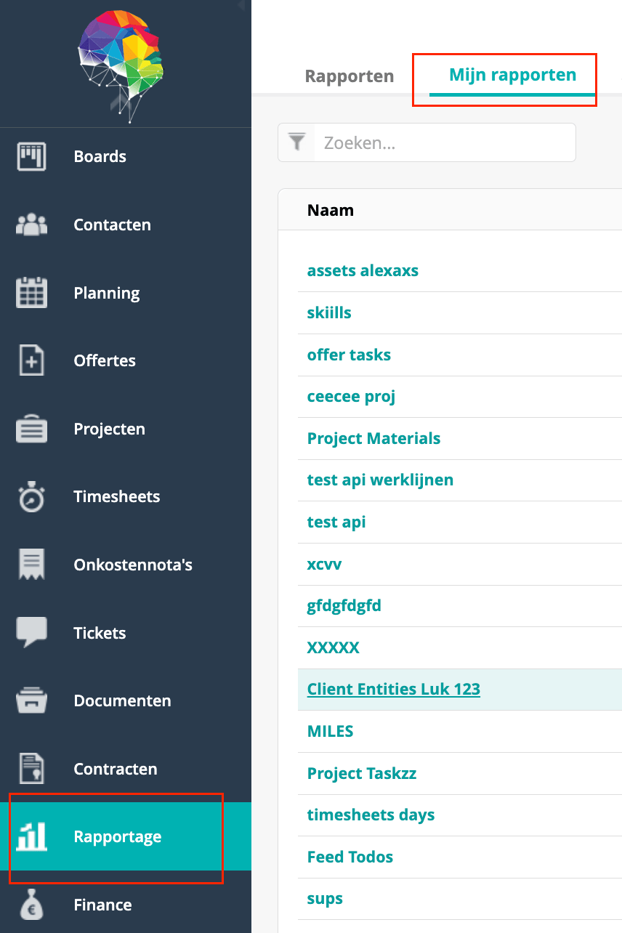Open the MILES report
This screenshot has width=622, height=933.
click(x=330, y=732)
